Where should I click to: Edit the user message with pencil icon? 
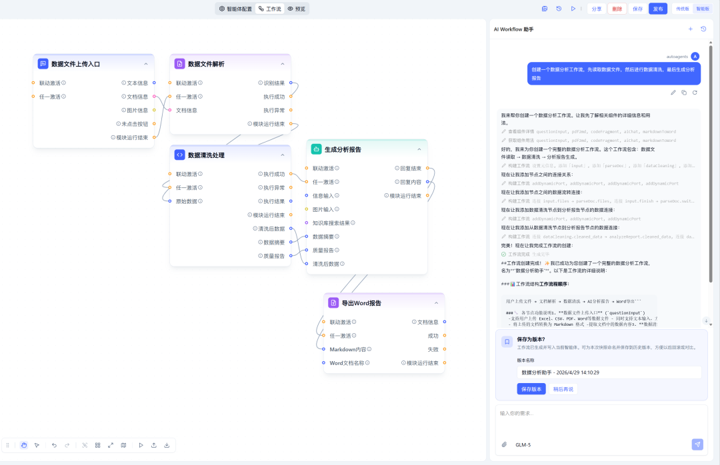tap(673, 93)
